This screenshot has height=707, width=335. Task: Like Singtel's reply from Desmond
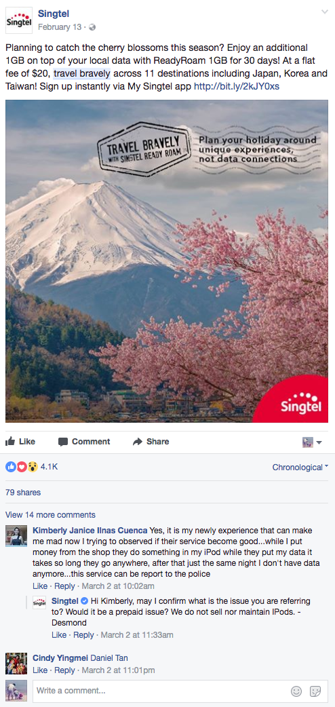tap(59, 635)
